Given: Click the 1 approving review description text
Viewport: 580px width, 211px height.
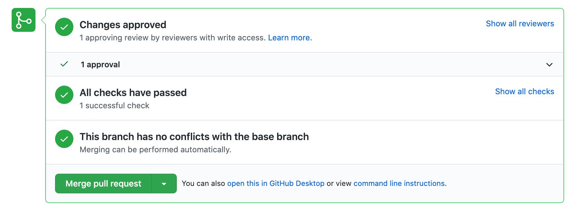Looking at the screenshot, I should pos(172,38).
